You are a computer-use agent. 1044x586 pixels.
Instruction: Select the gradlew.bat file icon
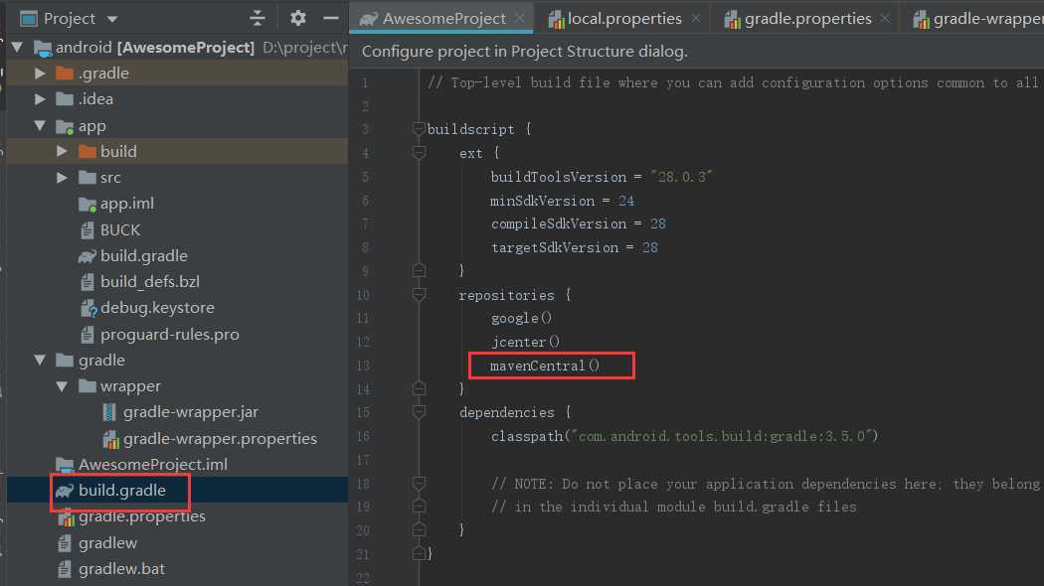point(65,569)
